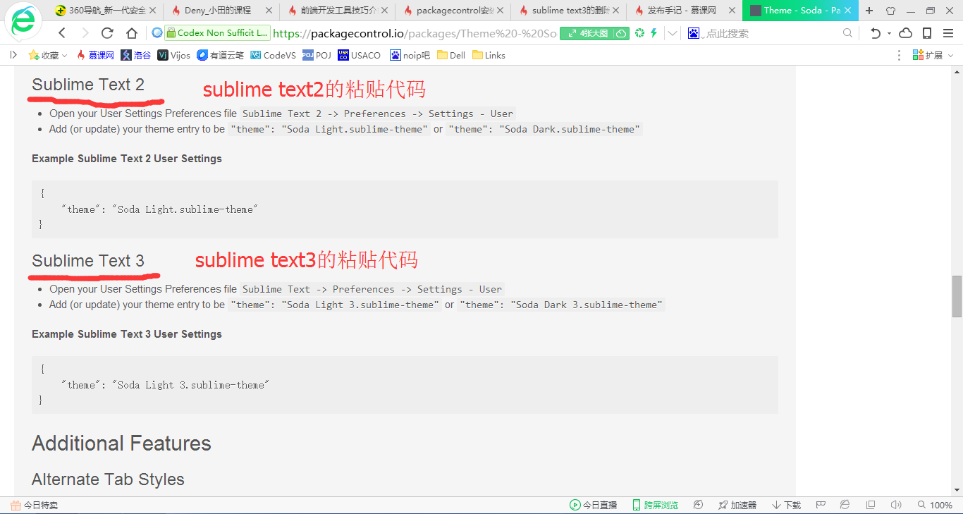
Task: Click the green lightning speed mode icon
Action: pyautogui.click(x=654, y=33)
